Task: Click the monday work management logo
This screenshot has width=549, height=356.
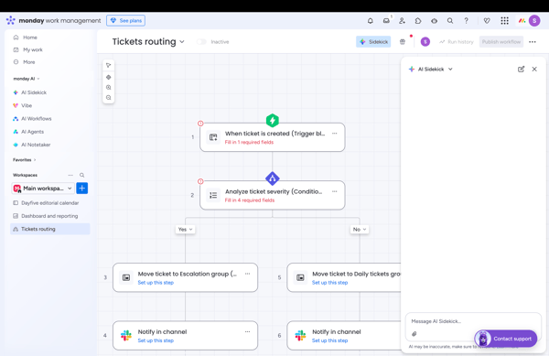Action: [x=53, y=21]
